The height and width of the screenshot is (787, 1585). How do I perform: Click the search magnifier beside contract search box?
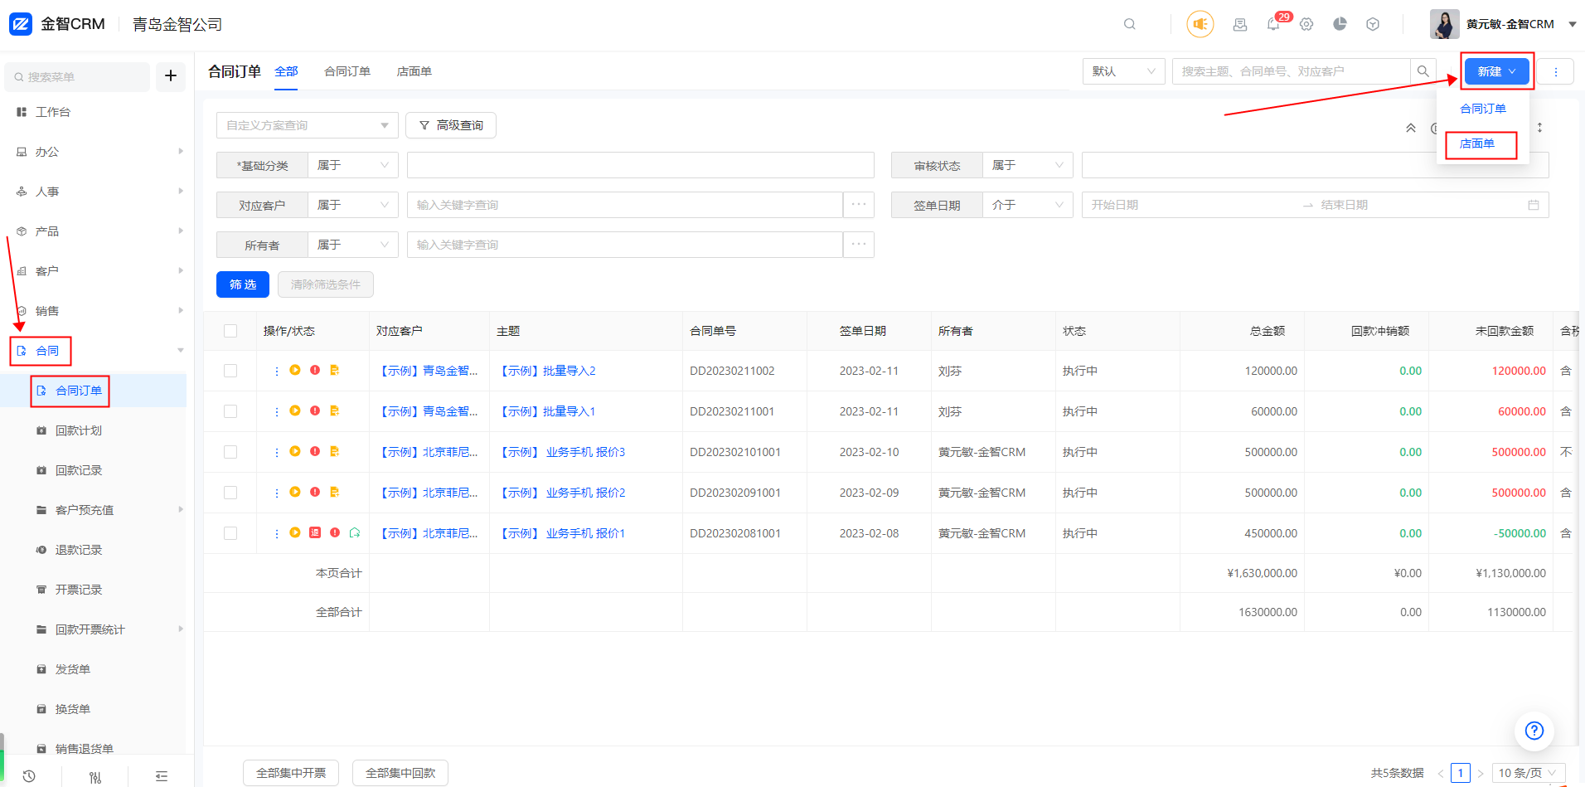[x=1423, y=71]
